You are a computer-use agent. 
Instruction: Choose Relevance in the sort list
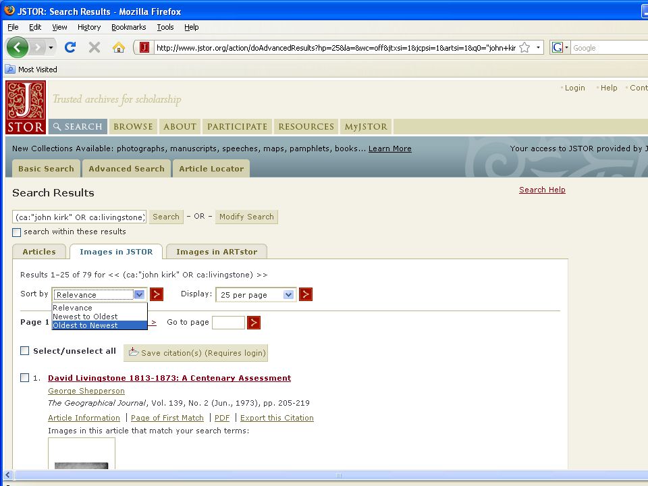pos(99,308)
